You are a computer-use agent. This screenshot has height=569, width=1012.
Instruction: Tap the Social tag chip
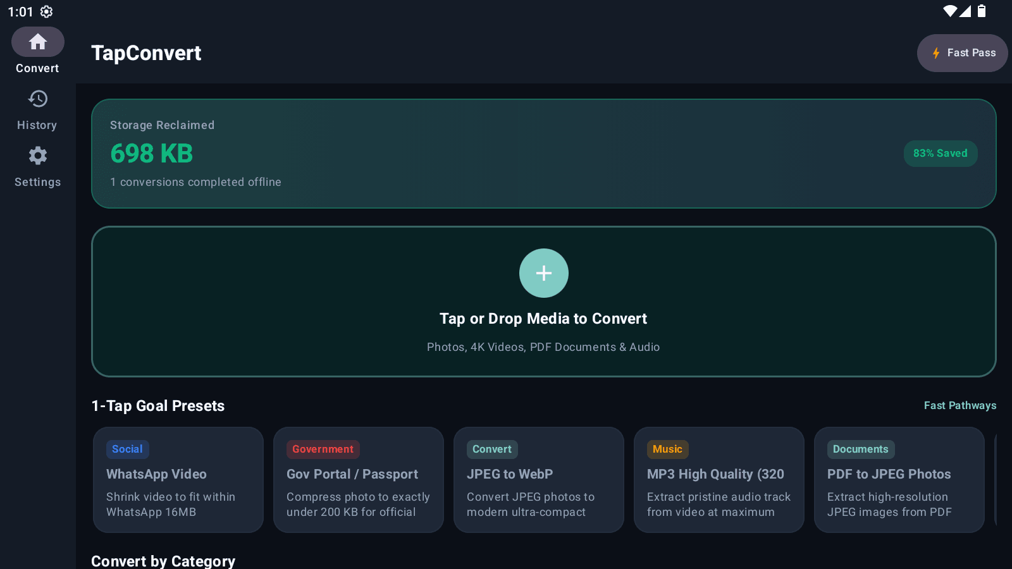[x=128, y=450]
